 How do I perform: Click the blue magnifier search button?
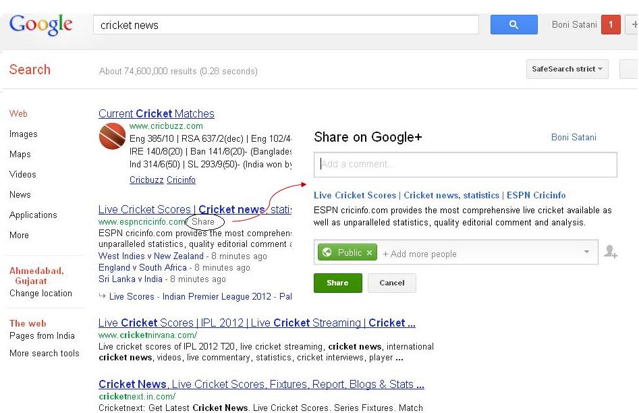[513, 24]
